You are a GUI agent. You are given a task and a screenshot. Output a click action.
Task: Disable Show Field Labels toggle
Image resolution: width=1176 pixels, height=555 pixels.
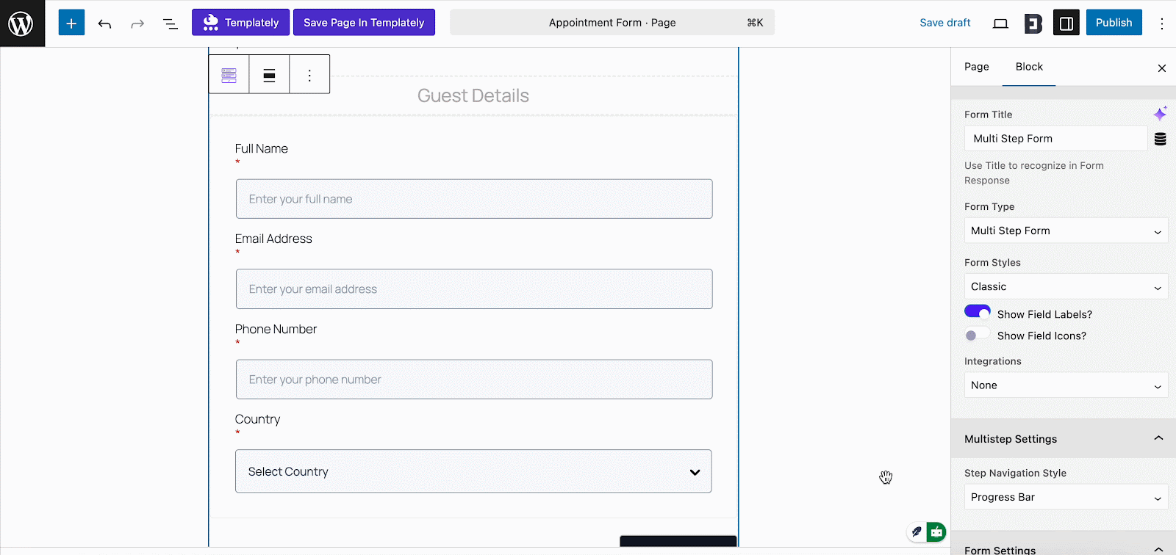coord(978,312)
